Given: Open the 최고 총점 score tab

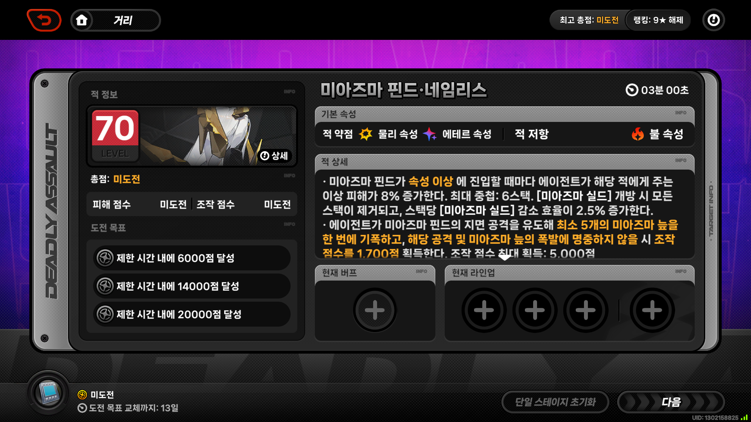Looking at the screenshot, I should tap(589, 20).
